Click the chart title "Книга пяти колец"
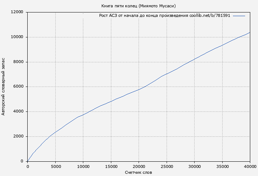Screen dimensions: 258x176 (138, 6)
